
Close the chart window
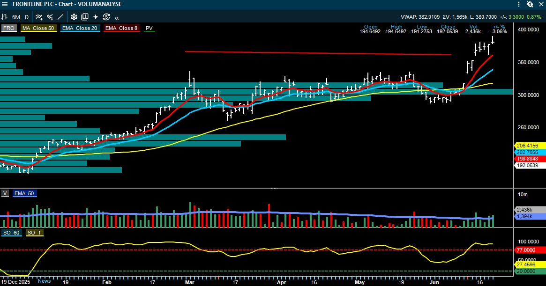pyautogui.click(x=541, y=4)
